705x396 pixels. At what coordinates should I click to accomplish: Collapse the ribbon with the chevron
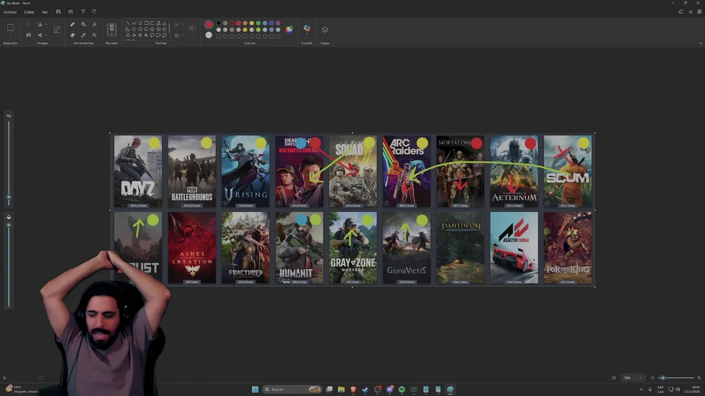tap(701, 43)
